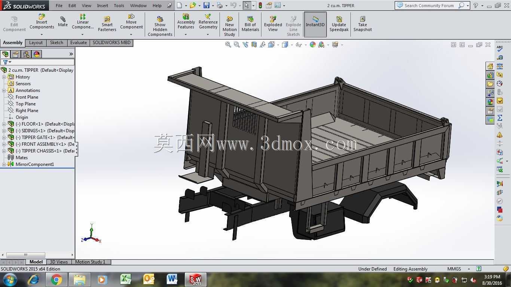Expand MirrorComponent1 node

coord(4,164)
